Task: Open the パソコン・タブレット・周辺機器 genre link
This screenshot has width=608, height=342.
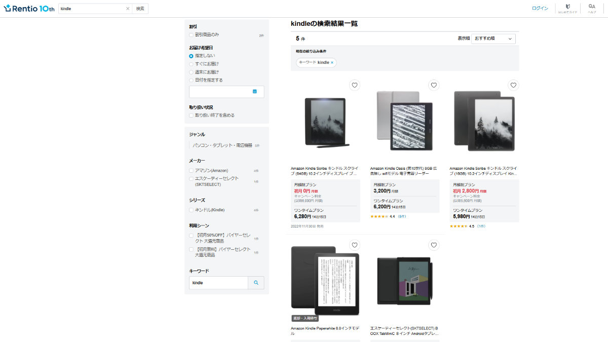Action: tap(222, 145)
